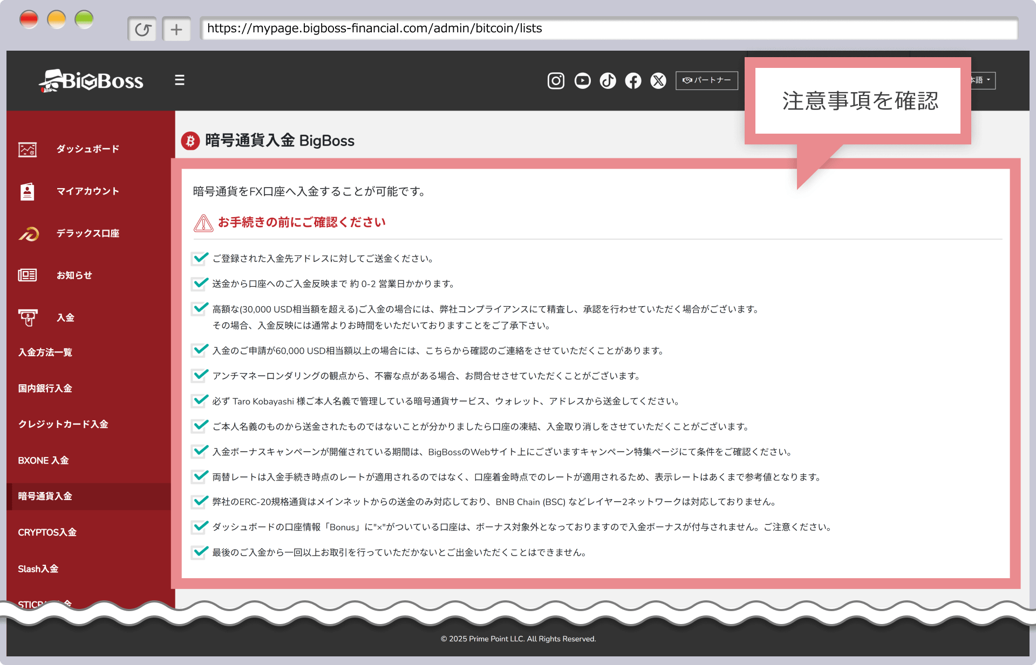Expand the 入金 sidebar section

(65, 318)
